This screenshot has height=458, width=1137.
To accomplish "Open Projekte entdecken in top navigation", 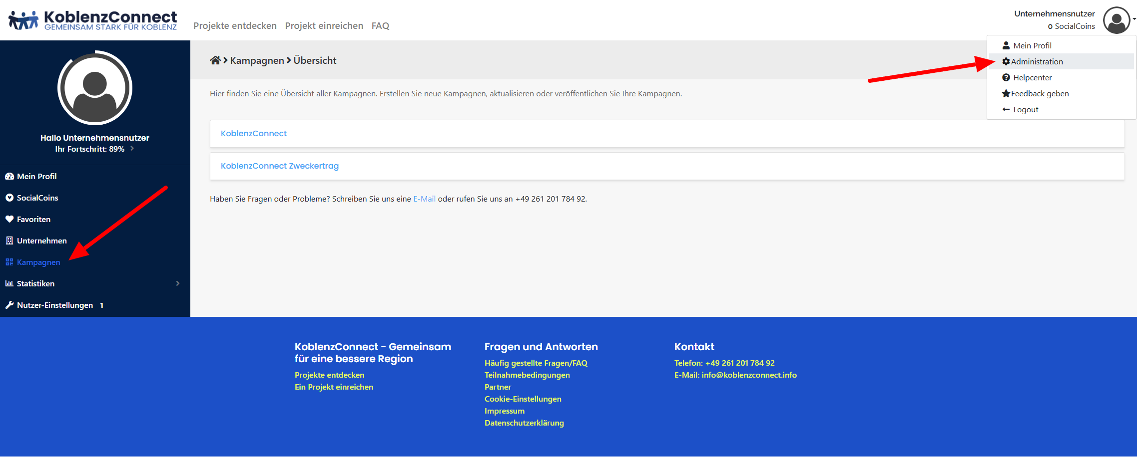I will point(235,25).
